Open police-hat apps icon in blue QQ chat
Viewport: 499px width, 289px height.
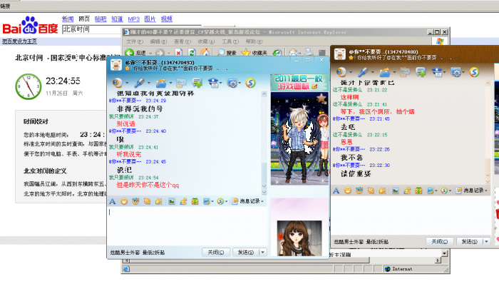[x=213, y=83]
